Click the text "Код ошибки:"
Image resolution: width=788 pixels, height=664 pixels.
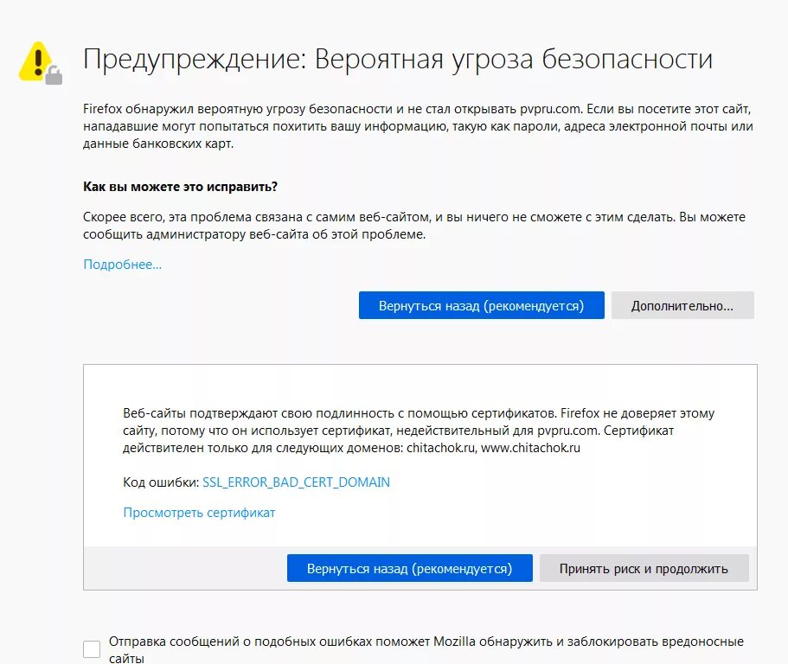(x=161, y=482)
